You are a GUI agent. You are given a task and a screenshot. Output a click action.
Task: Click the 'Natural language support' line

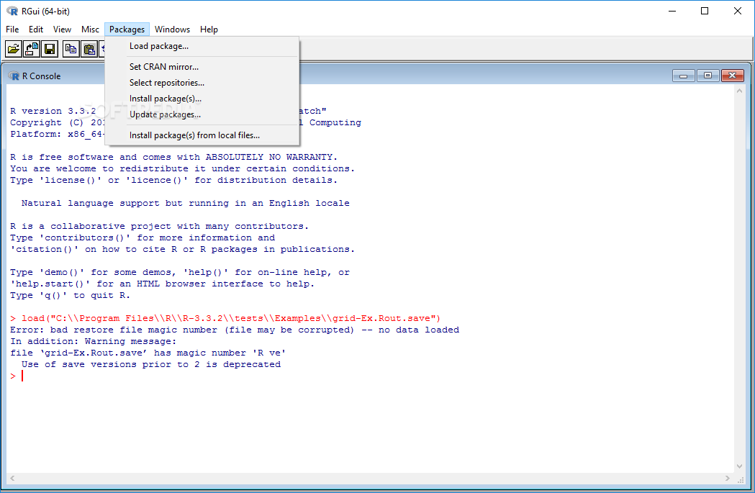(x=186, y=203)
